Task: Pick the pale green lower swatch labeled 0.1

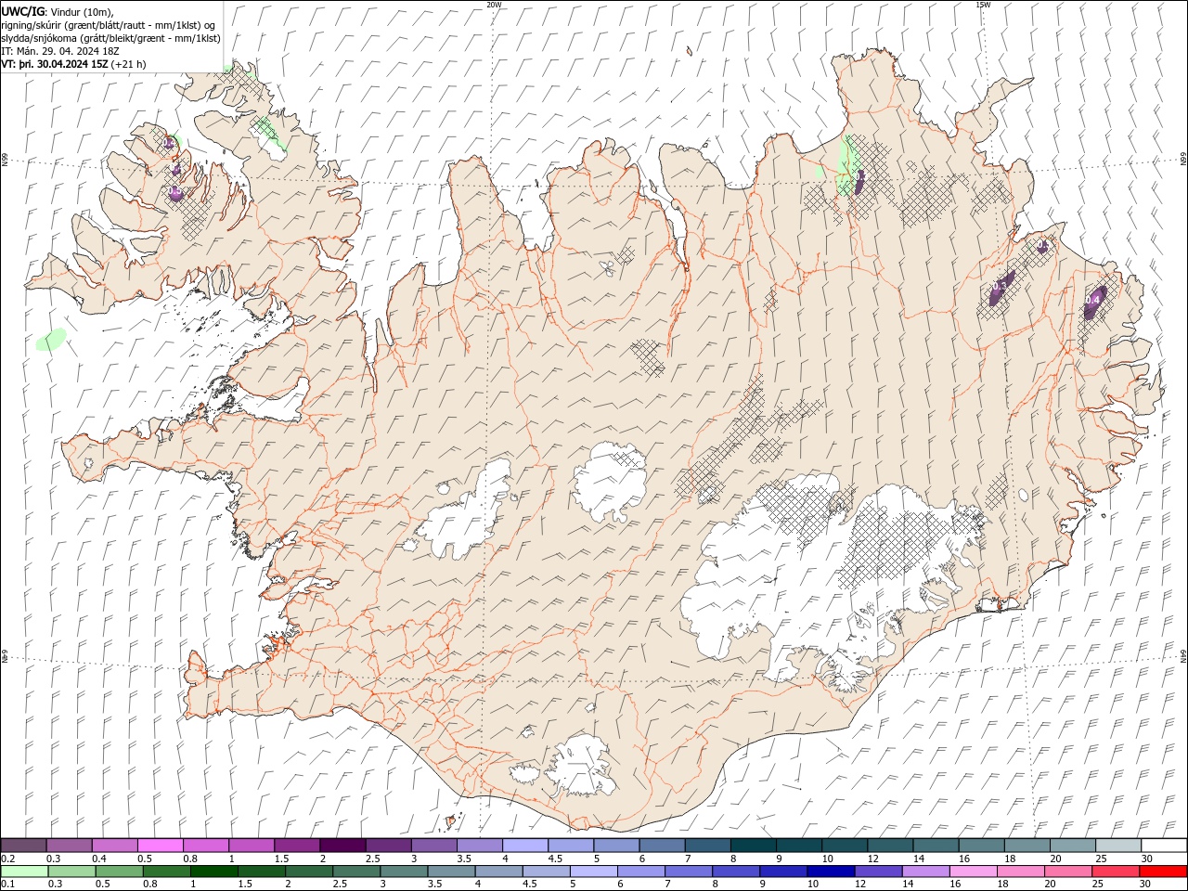Action: 25,872
